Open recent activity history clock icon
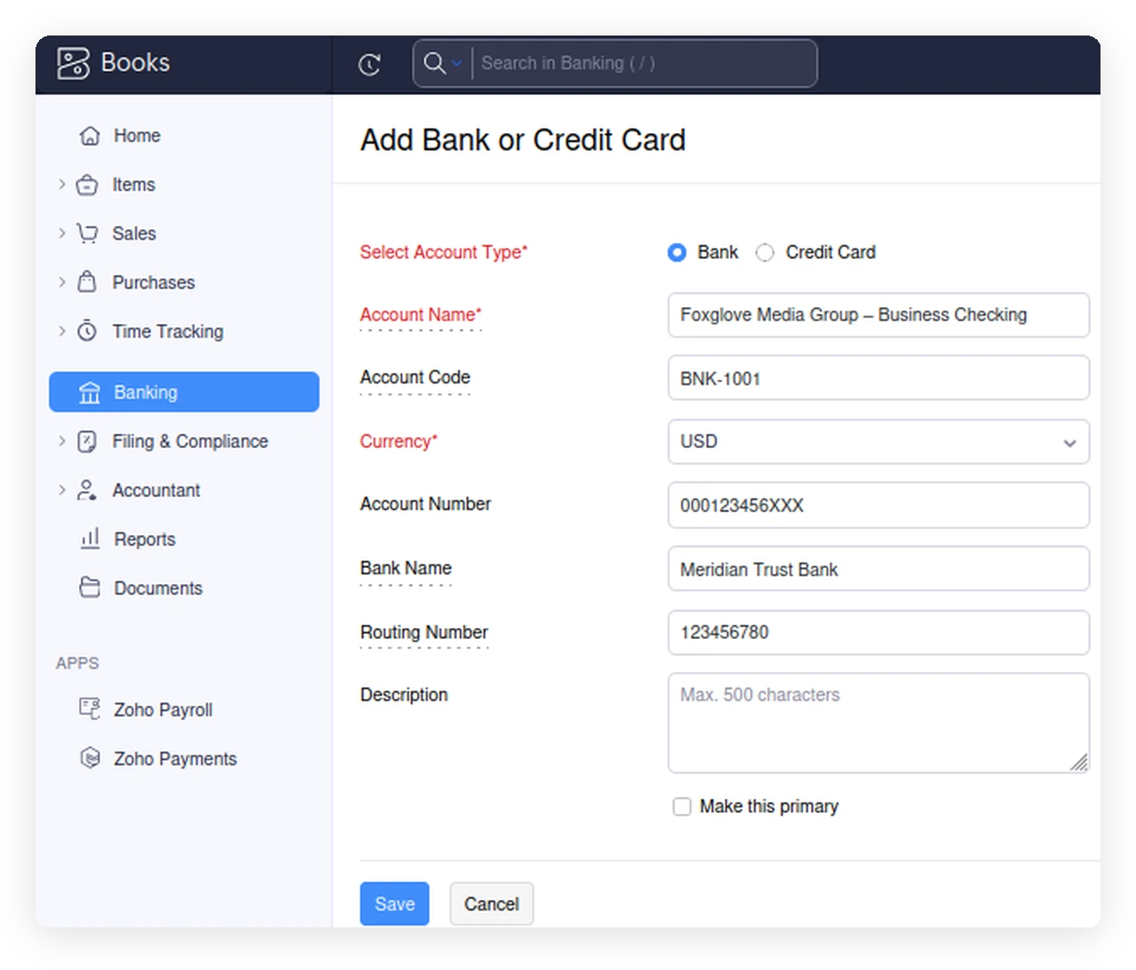 point(369,64)
